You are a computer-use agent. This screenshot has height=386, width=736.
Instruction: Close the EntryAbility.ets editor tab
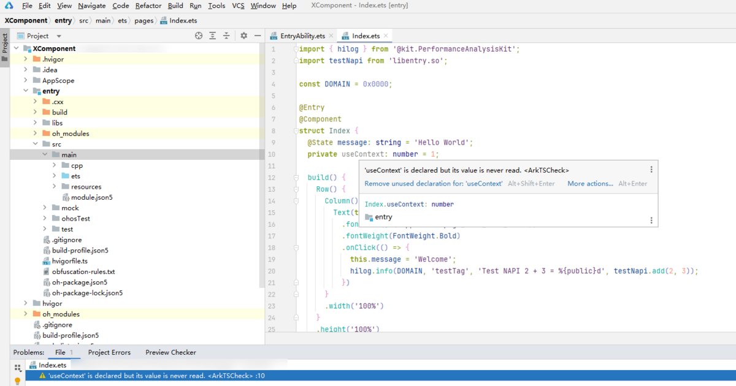(331, 36)
